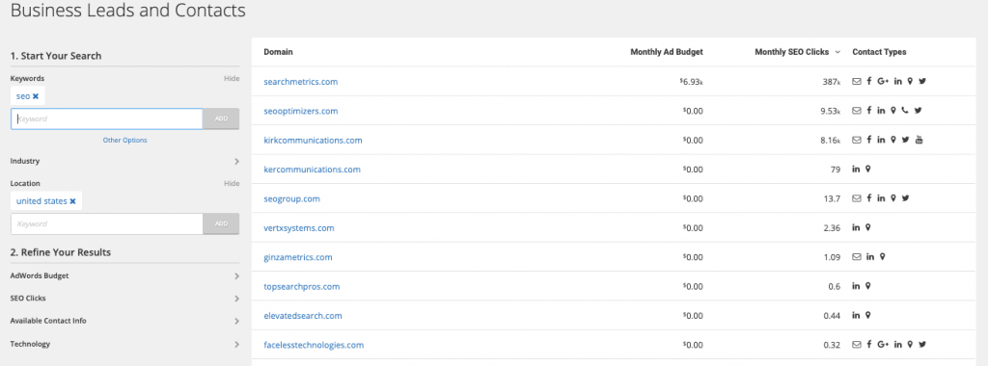This screenshot has width=988, height=366.
Task: Click the Contact Types column header
Action: pyautogui.click(x=879, y=52)
